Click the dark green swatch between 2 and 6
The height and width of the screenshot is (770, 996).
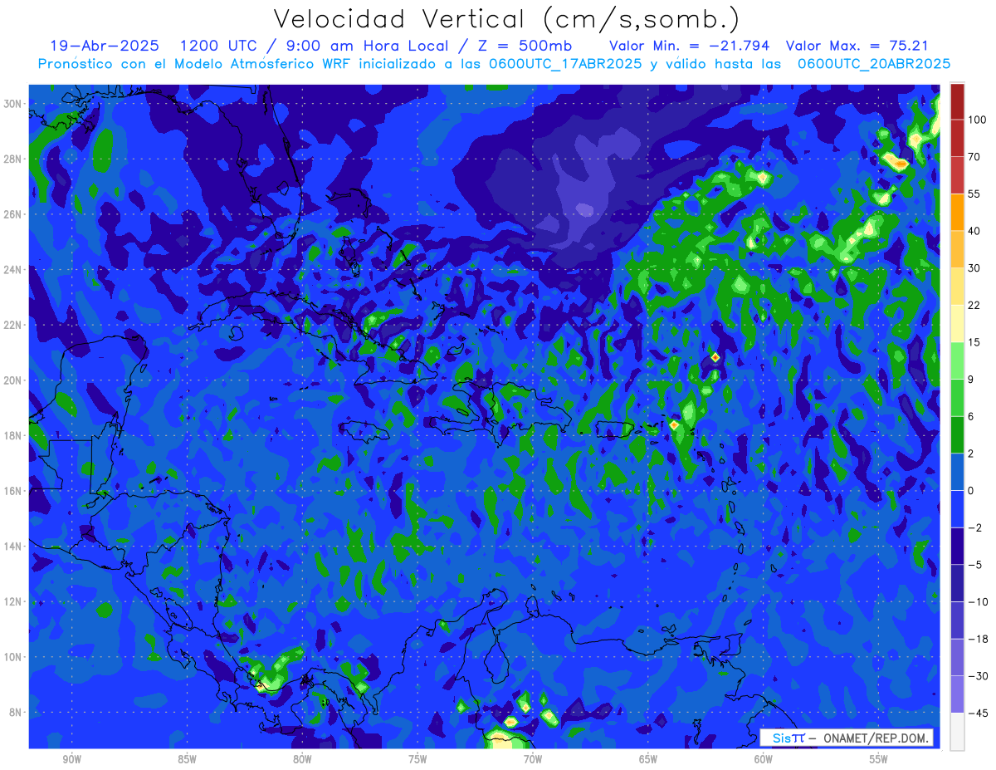[957, 434]
